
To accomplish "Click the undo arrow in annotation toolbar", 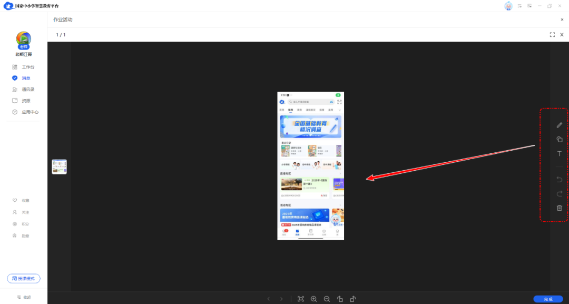I will point(560,180).
